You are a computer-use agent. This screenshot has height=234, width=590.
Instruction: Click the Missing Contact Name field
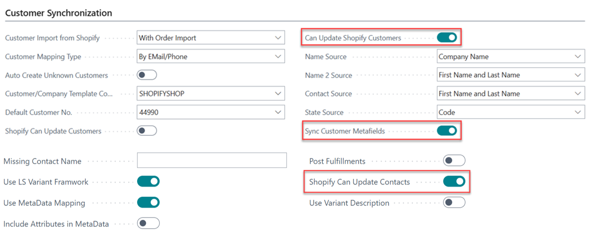click(211, 160)
